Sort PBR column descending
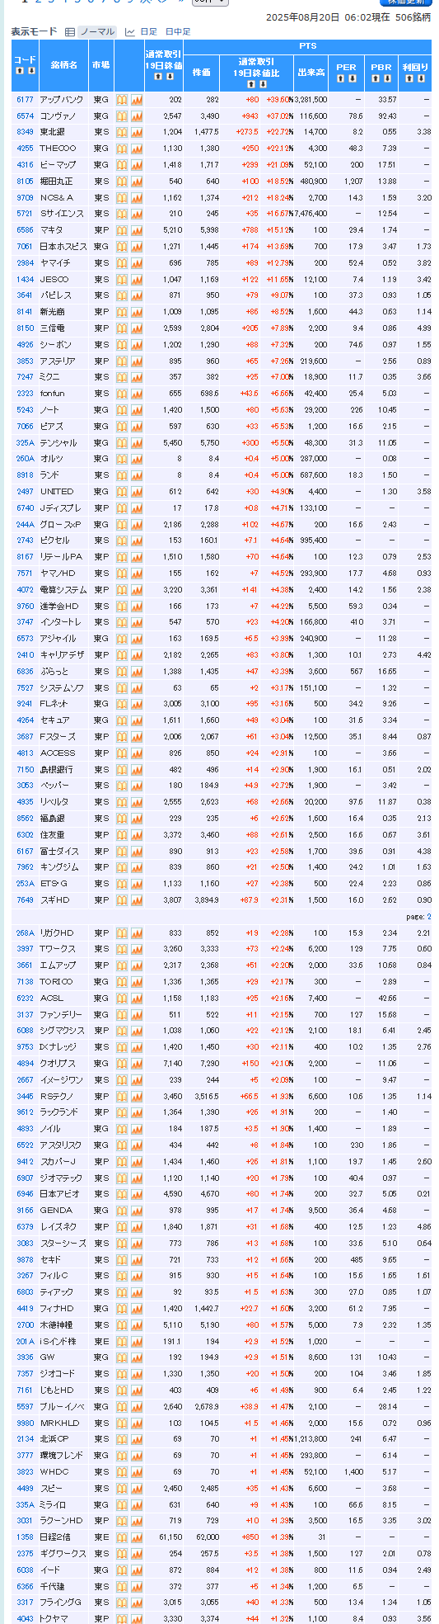This screenshot has height=1624, width=439. click(x=387, y=78)
